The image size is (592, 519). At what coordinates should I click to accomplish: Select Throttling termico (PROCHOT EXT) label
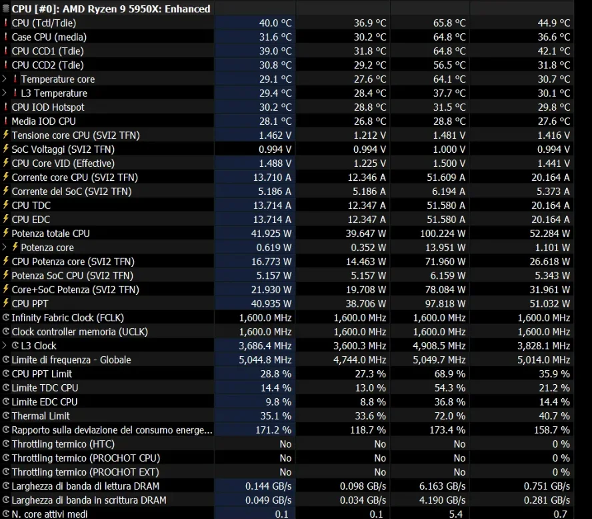click(85, 472)
